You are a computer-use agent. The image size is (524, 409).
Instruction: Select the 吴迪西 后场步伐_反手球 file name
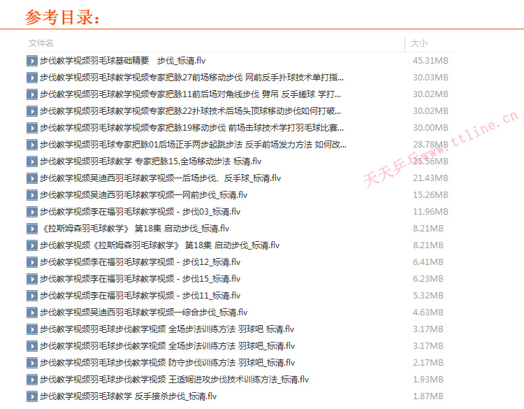(x=160, y=178)
